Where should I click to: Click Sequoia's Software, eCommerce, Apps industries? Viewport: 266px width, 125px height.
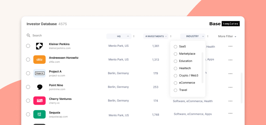[x=193, y=114]
